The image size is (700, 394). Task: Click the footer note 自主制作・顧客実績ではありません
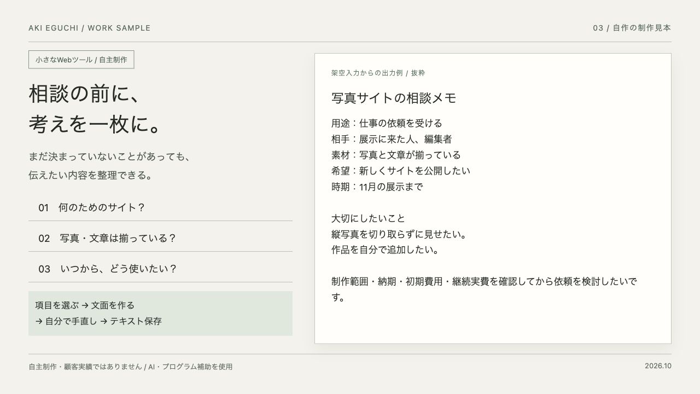[85, 367]
